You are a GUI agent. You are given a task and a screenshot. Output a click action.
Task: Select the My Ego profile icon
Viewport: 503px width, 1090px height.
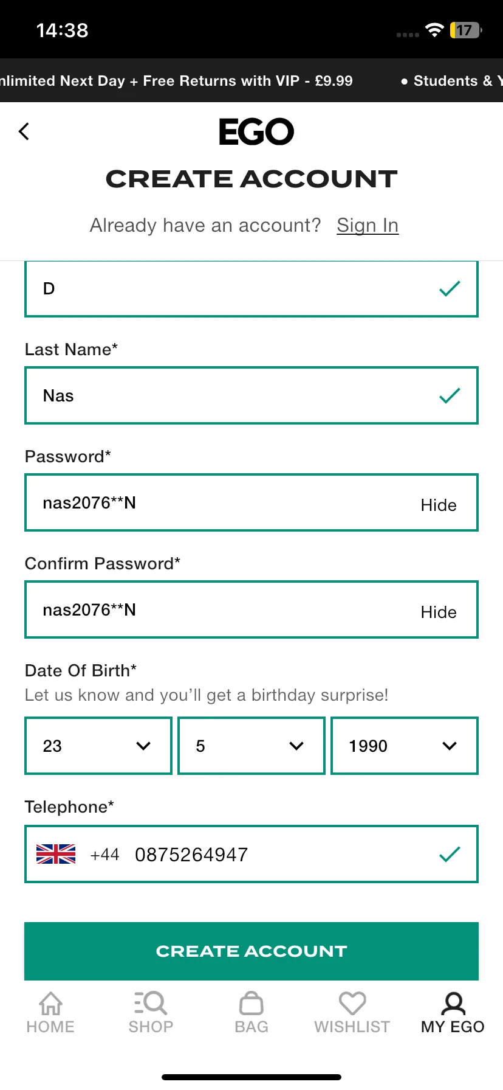point(453,1004)
